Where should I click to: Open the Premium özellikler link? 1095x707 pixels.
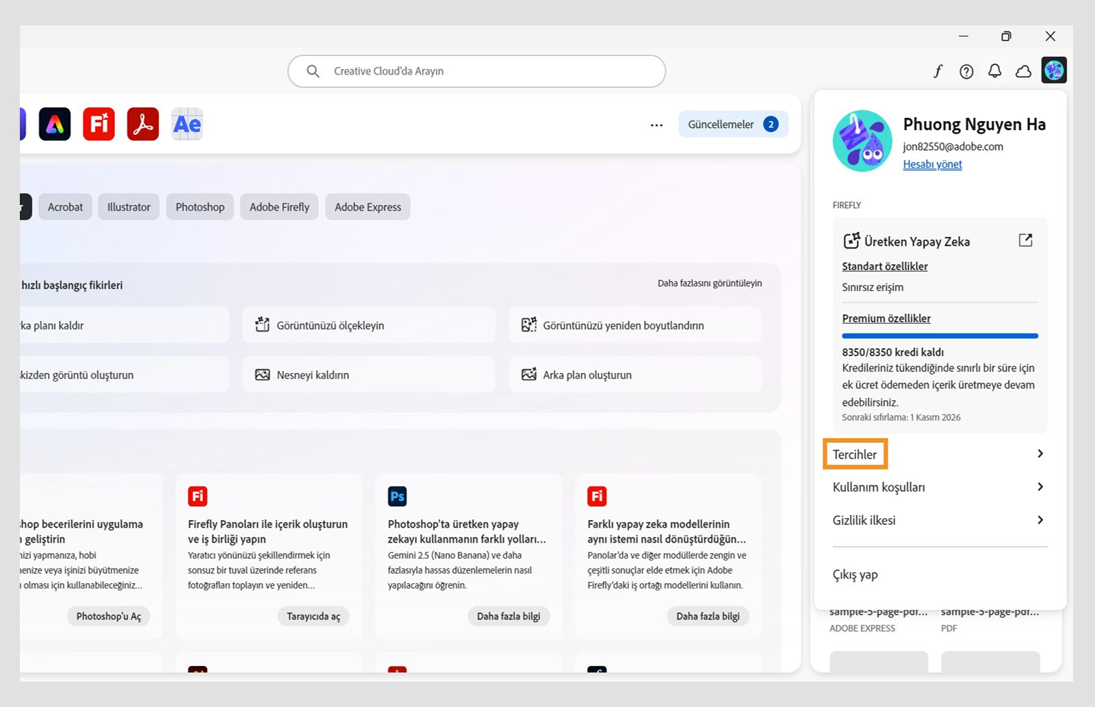tap(886, 318)
